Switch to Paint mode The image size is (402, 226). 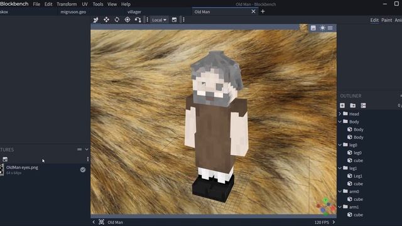387,20
